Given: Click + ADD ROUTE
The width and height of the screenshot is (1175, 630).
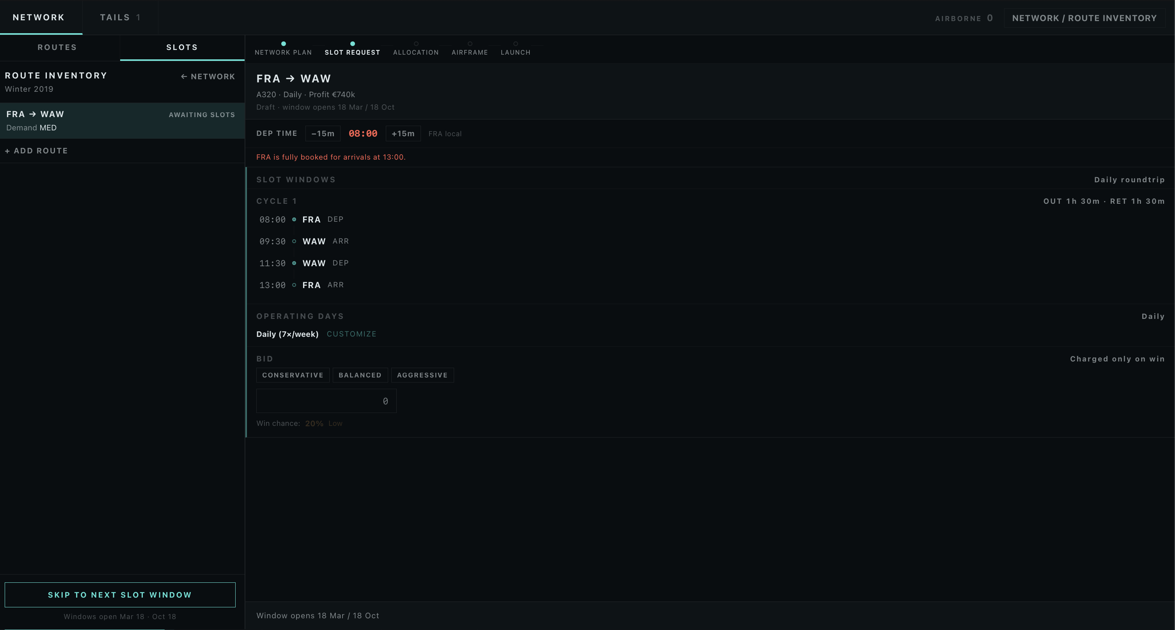Looking at the screenshot, I should click(37, 151).
